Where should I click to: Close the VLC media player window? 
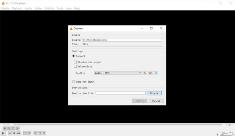[x=231, y=3]
